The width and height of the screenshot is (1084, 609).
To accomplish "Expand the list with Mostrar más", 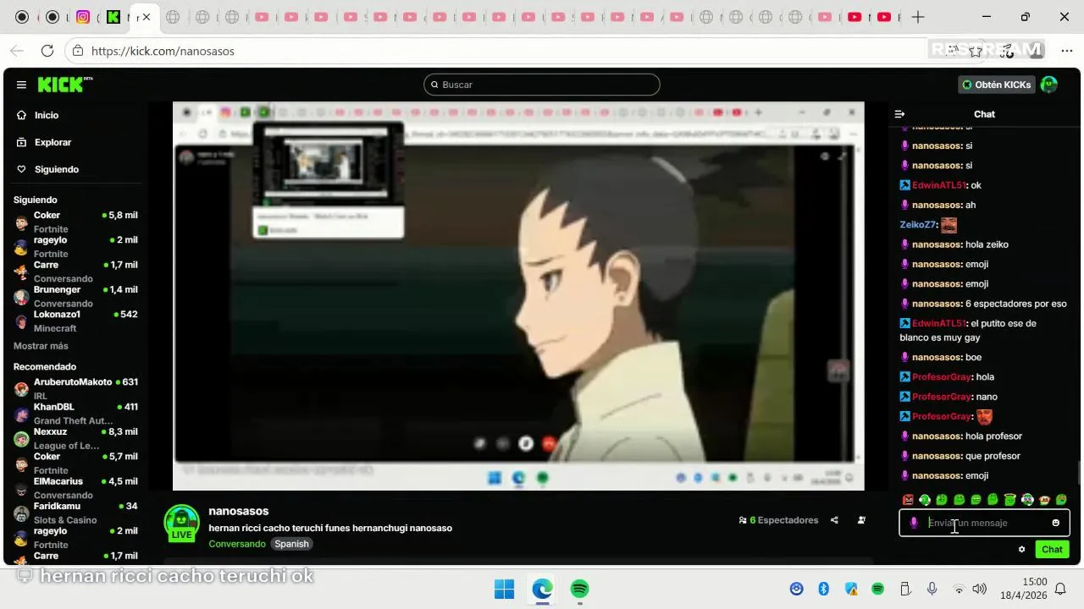I will tap(41, 346).
